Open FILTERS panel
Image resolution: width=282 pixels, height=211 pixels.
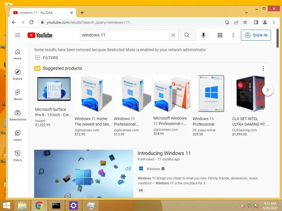click(x=46, y=58)
